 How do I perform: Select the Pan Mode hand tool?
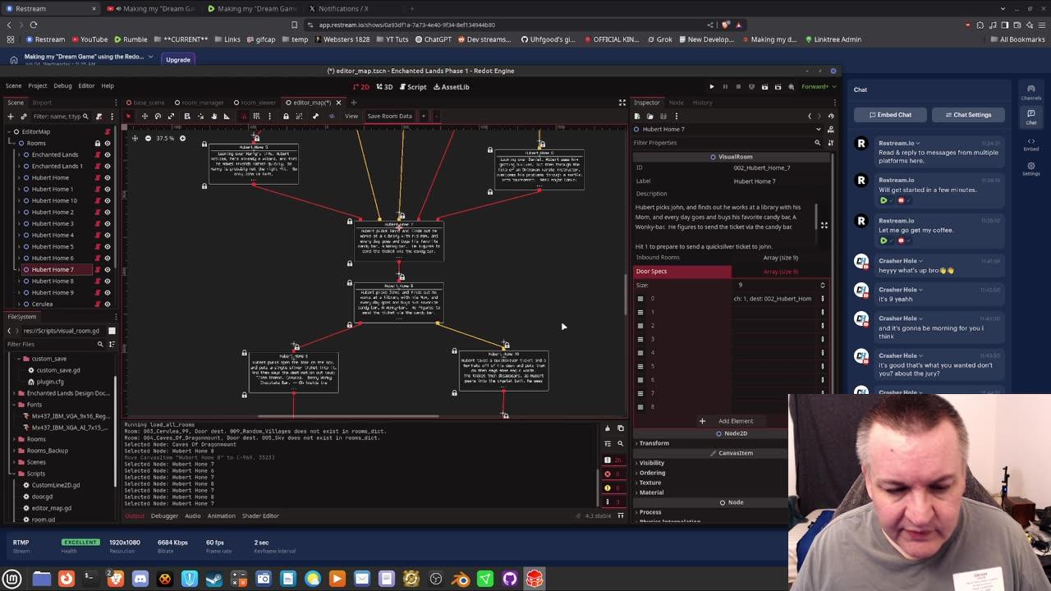point(213,116)
